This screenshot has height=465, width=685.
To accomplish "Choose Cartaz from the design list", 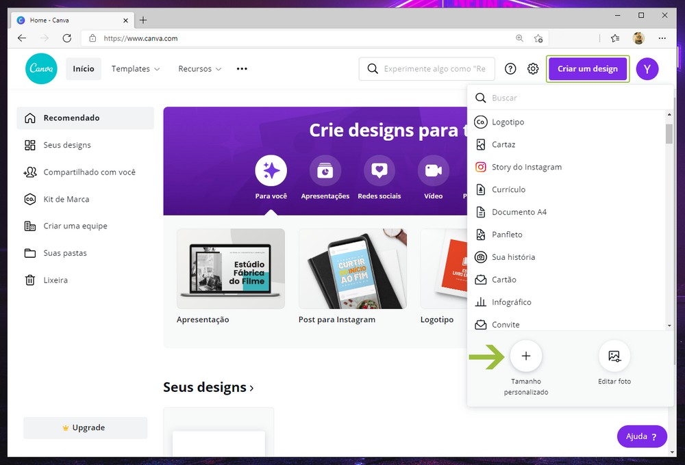I will click(566, 144).
